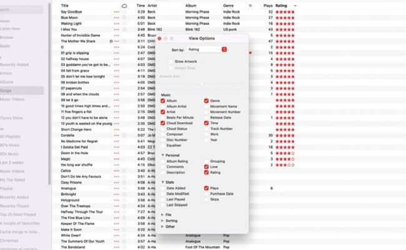Click the Plays column header
This screenshot has width=406, height=250.
click(x=267, y=5)
